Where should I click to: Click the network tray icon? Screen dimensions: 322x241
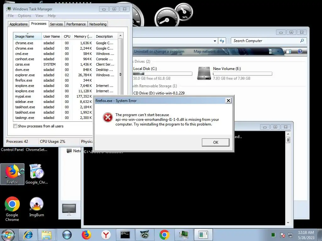point(290,235)
